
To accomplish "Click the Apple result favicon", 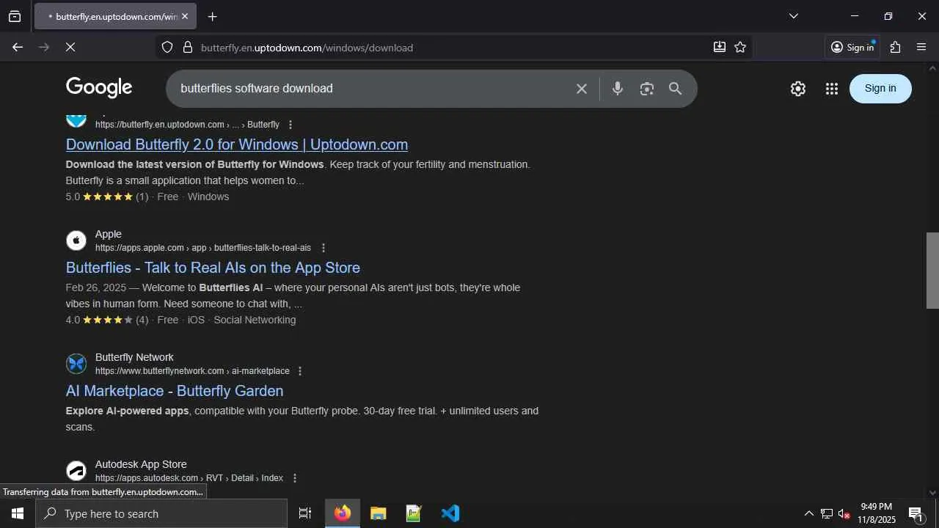I will pyautogui.click(x=76, y=241).
